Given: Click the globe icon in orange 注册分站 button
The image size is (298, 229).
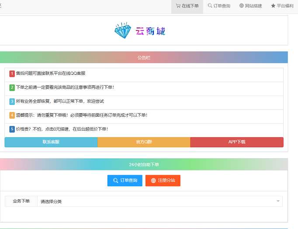Looking at the screenshot, I should click(153, 180).
